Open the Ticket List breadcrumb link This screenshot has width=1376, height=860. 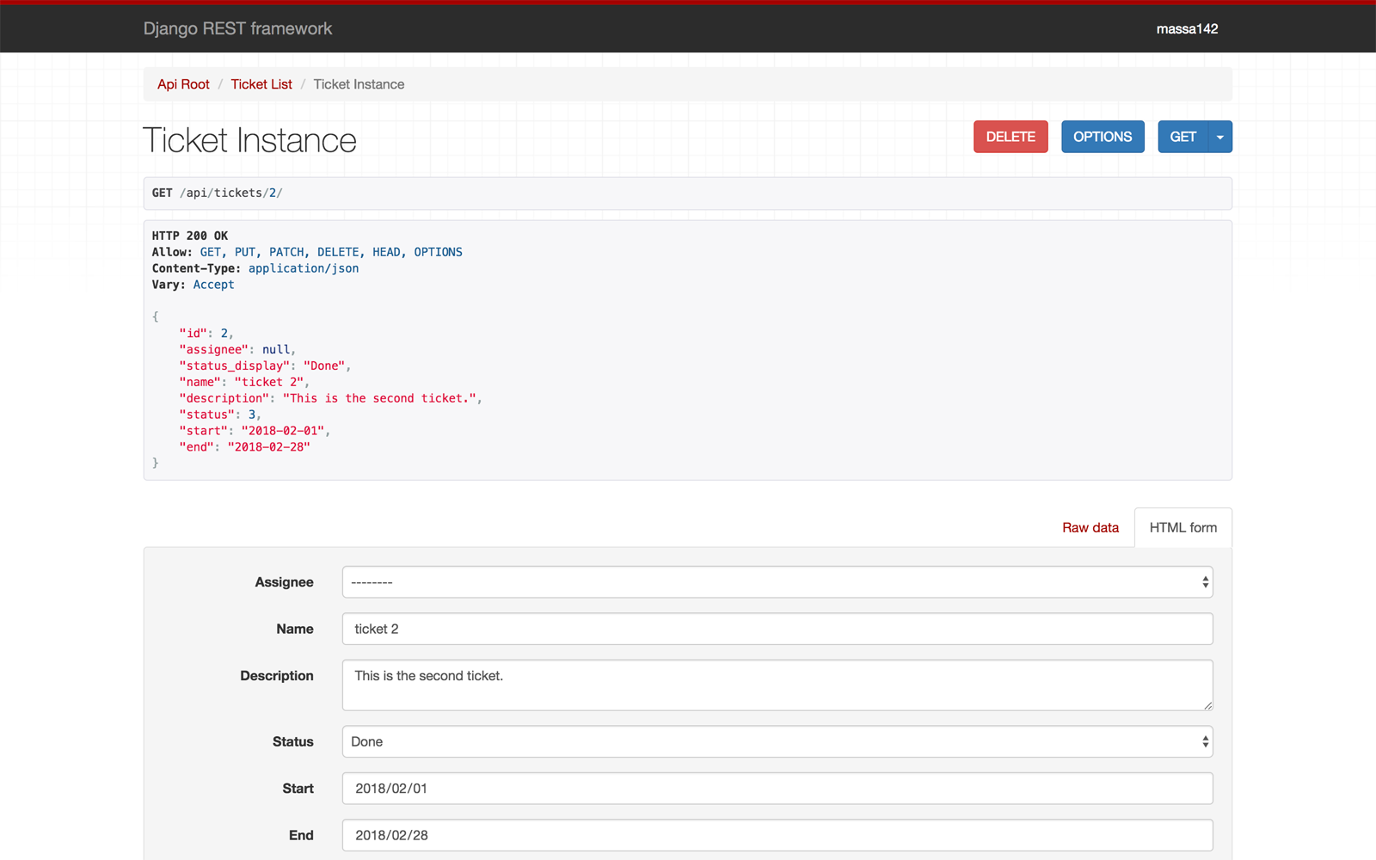pos(261,84)
